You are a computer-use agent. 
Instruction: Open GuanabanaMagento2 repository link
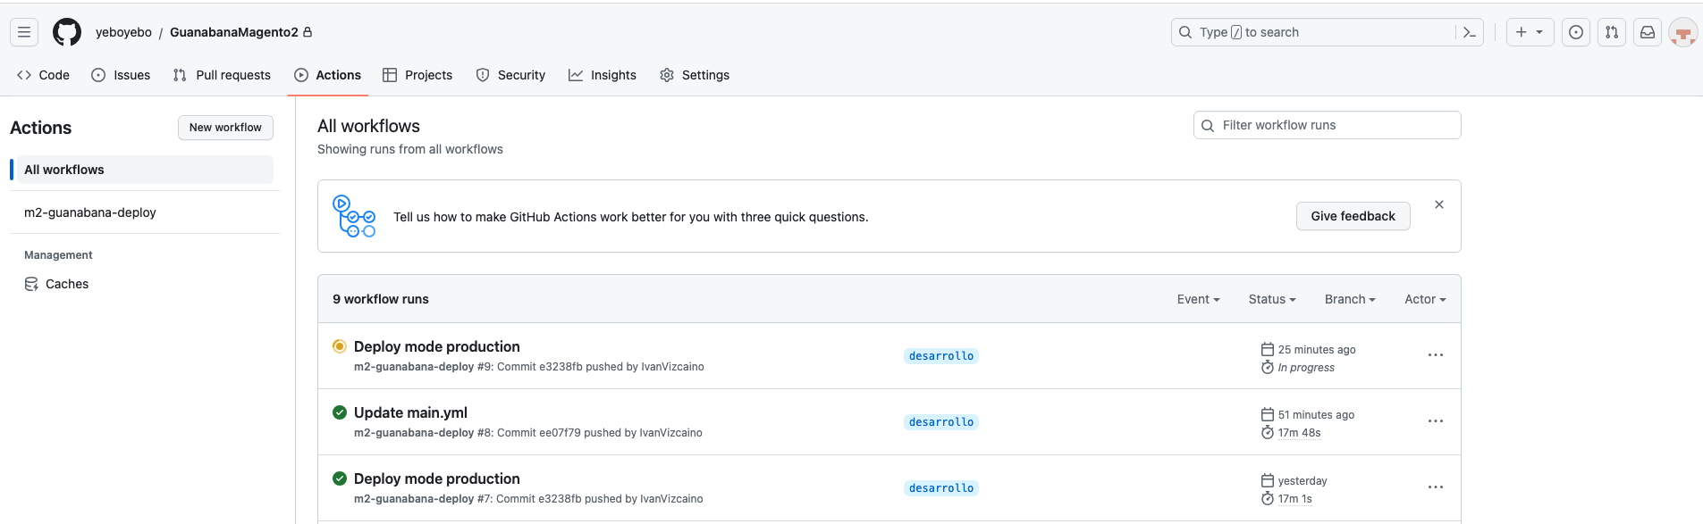(234, 32)
